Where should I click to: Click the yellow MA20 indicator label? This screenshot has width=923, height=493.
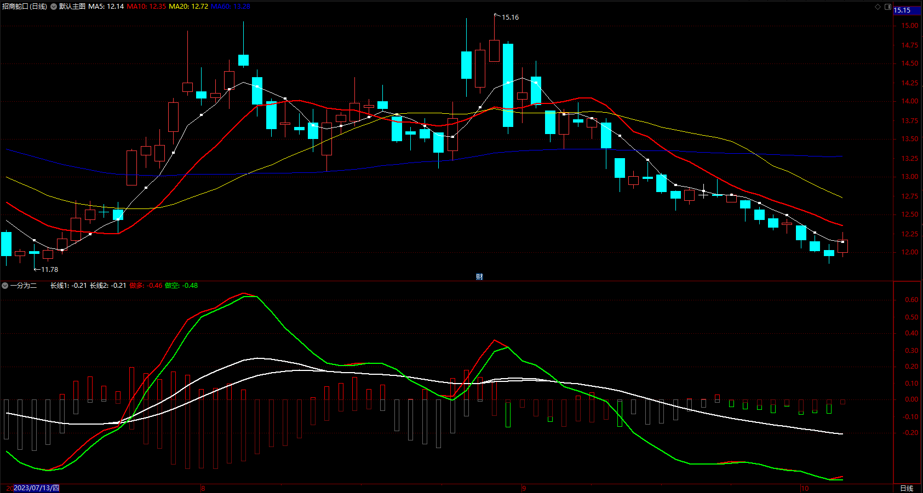pyautogui.click(x=188, y=7)
